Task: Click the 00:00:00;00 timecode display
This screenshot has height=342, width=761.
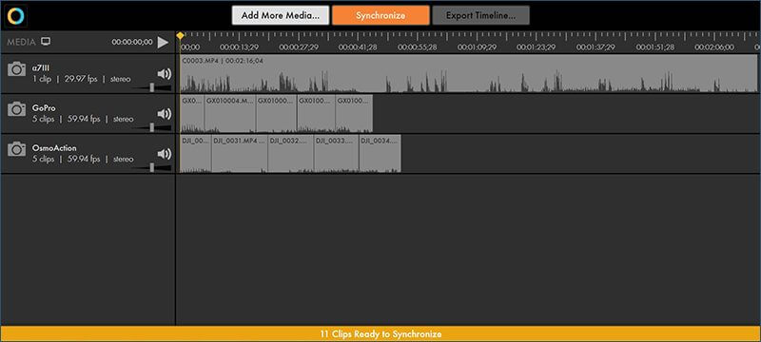Action: [132, 42]
